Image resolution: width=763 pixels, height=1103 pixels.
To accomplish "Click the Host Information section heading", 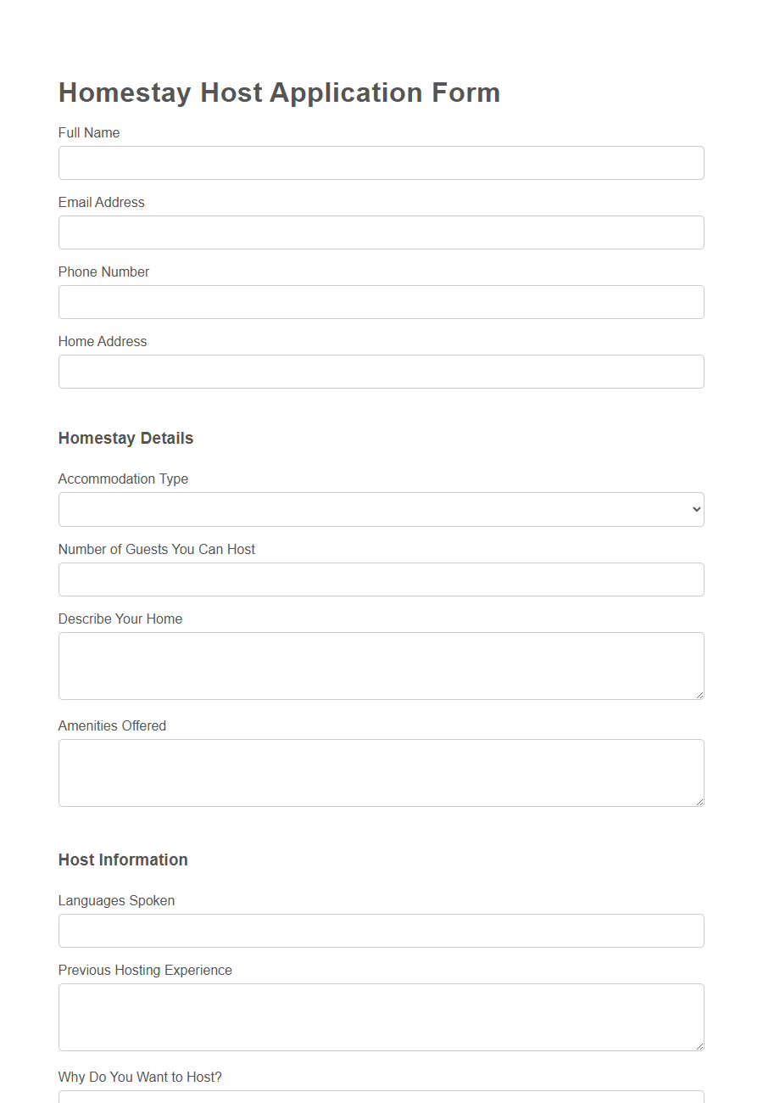I will pos(123,859).
